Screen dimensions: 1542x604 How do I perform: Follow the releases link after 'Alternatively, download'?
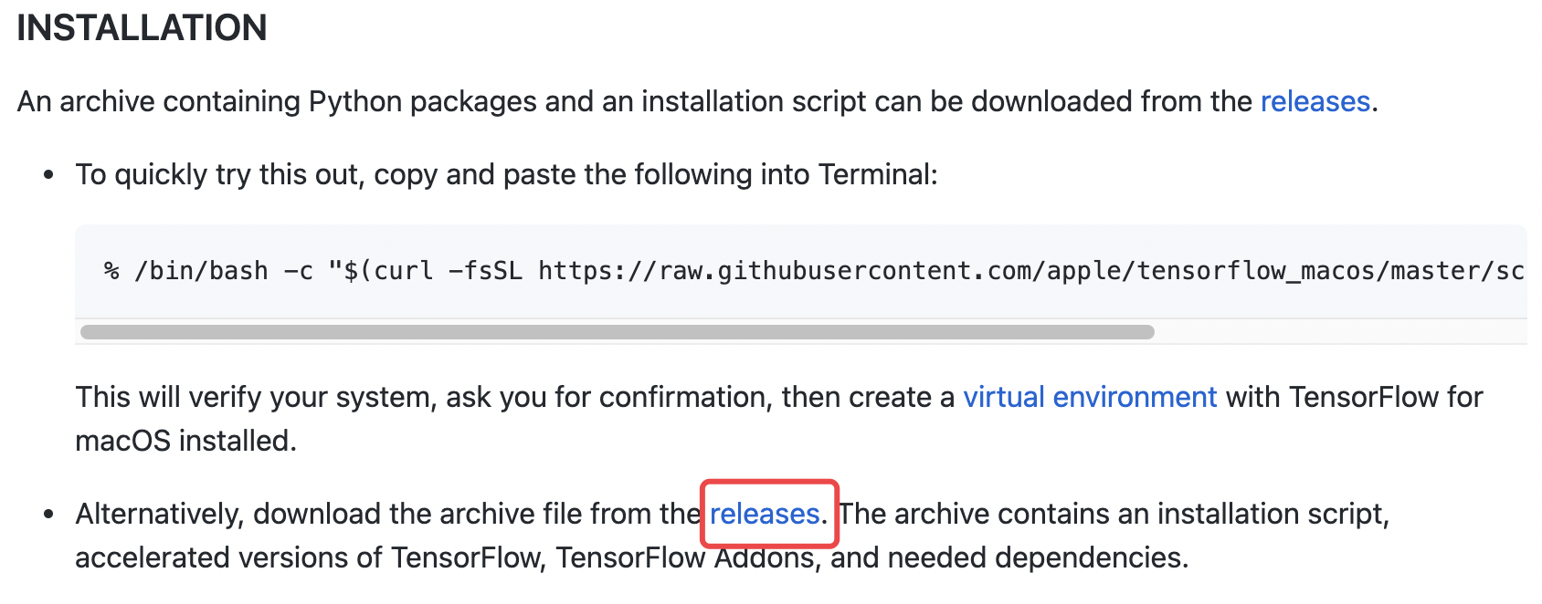tap(765, 514)
